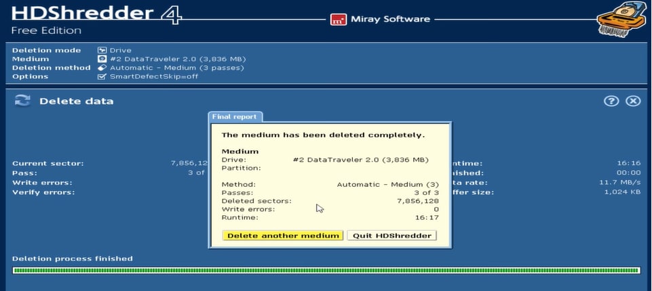Click the eraser icon beside Deletion method
This screenshot has width=652, height=291.
(x=102, y=68)
